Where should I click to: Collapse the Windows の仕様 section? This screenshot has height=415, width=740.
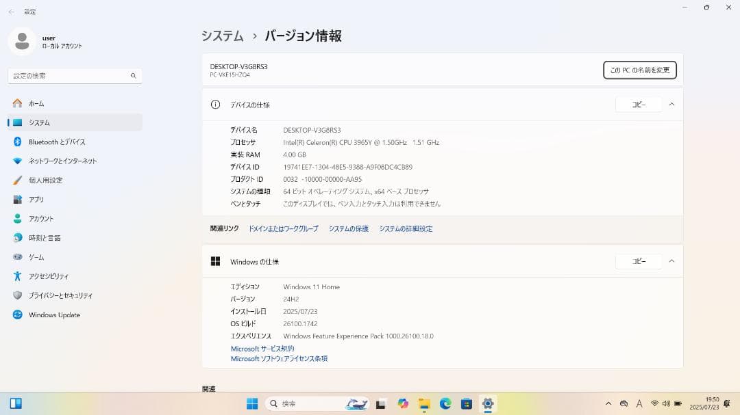[x=671, y=261]
